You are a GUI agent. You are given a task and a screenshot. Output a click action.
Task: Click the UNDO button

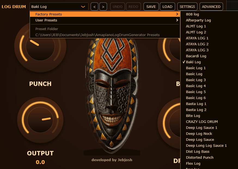pyautogui.click(x=117, y=7)
